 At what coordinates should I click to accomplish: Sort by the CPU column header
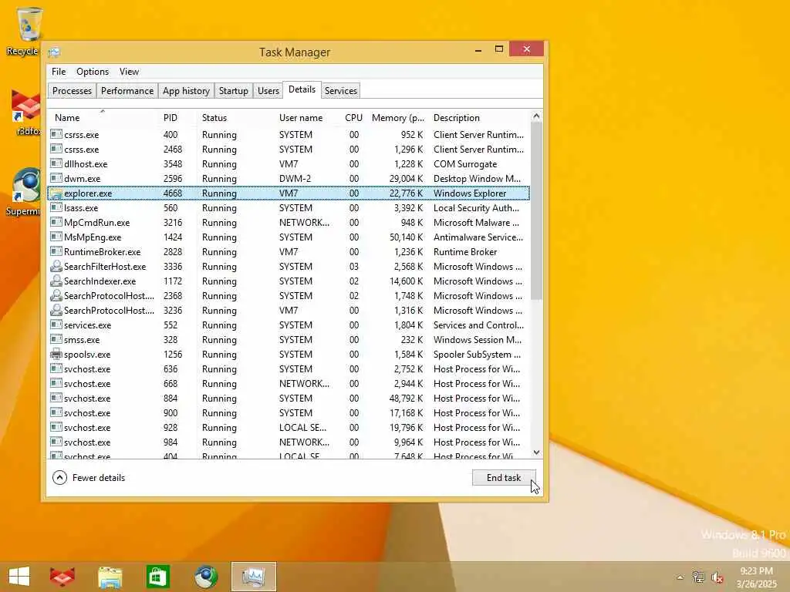(353, 117)
